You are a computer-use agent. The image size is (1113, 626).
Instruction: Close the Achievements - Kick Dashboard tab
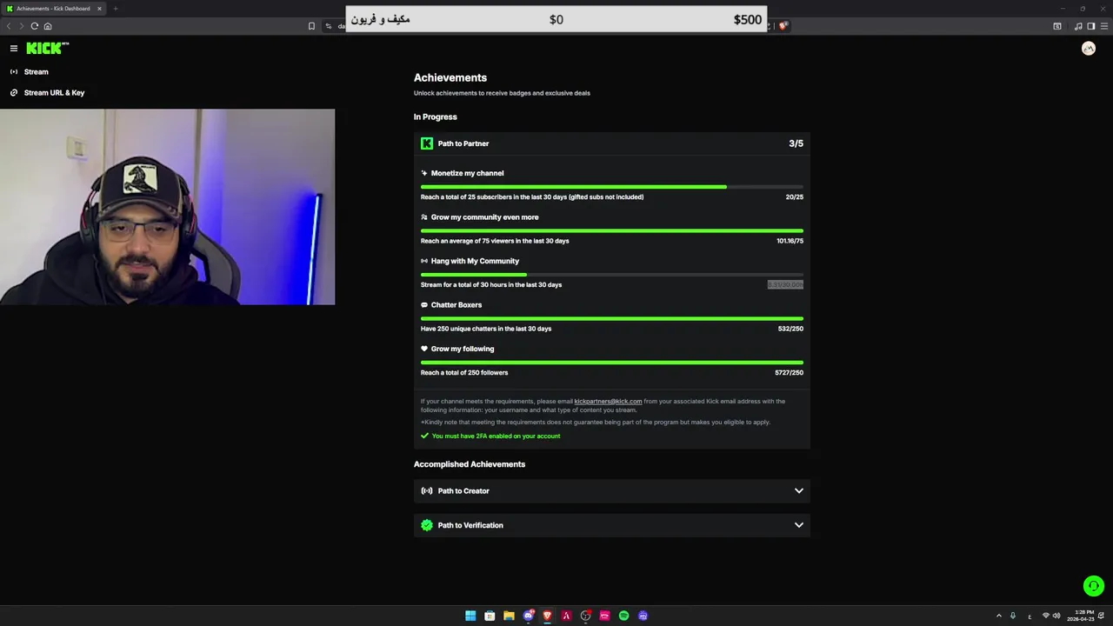tap(99, 9)
